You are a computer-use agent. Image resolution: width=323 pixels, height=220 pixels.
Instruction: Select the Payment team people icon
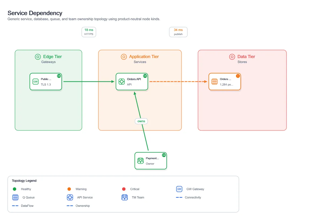141,161
